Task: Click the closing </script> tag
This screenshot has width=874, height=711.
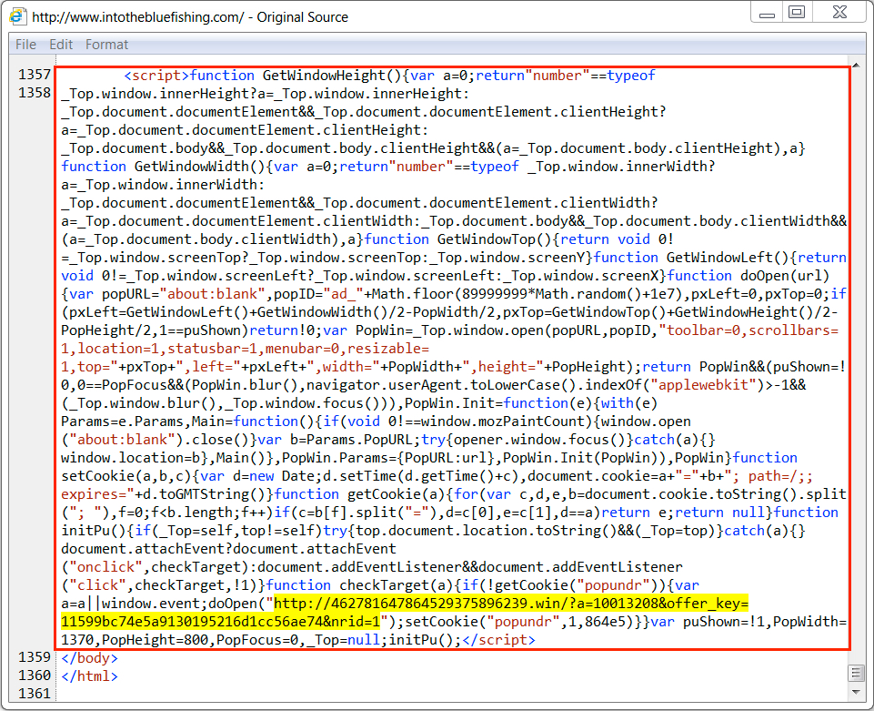Action: point(499,640)
